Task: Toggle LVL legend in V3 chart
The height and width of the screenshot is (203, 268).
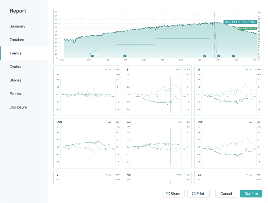Action: pos(249,175)
